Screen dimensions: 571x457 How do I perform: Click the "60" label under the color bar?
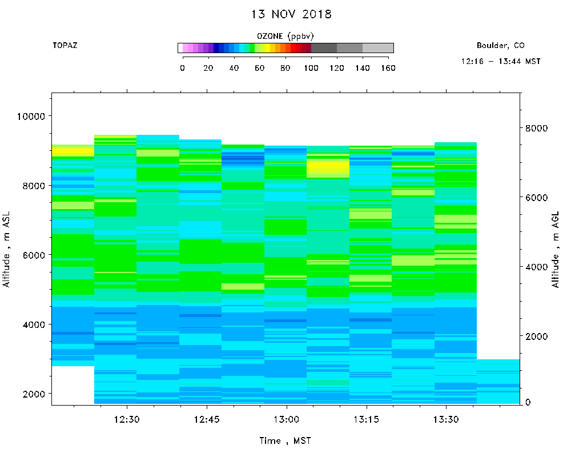260,68
